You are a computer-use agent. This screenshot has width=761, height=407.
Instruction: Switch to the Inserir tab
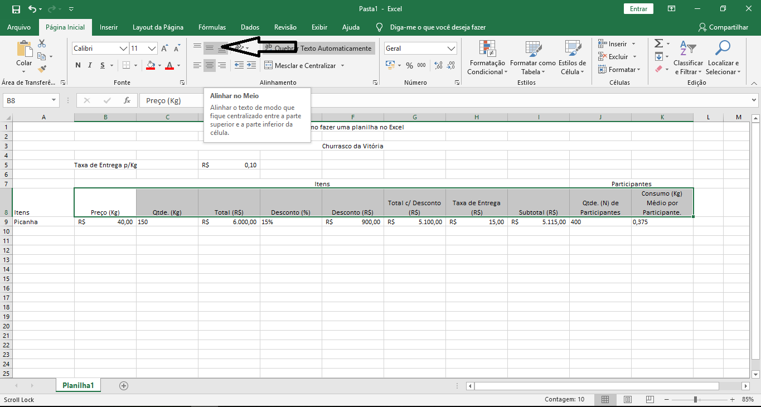pyautogui.click(x=109, y=27)
